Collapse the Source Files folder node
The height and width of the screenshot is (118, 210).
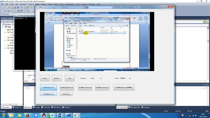click(5, 48)
